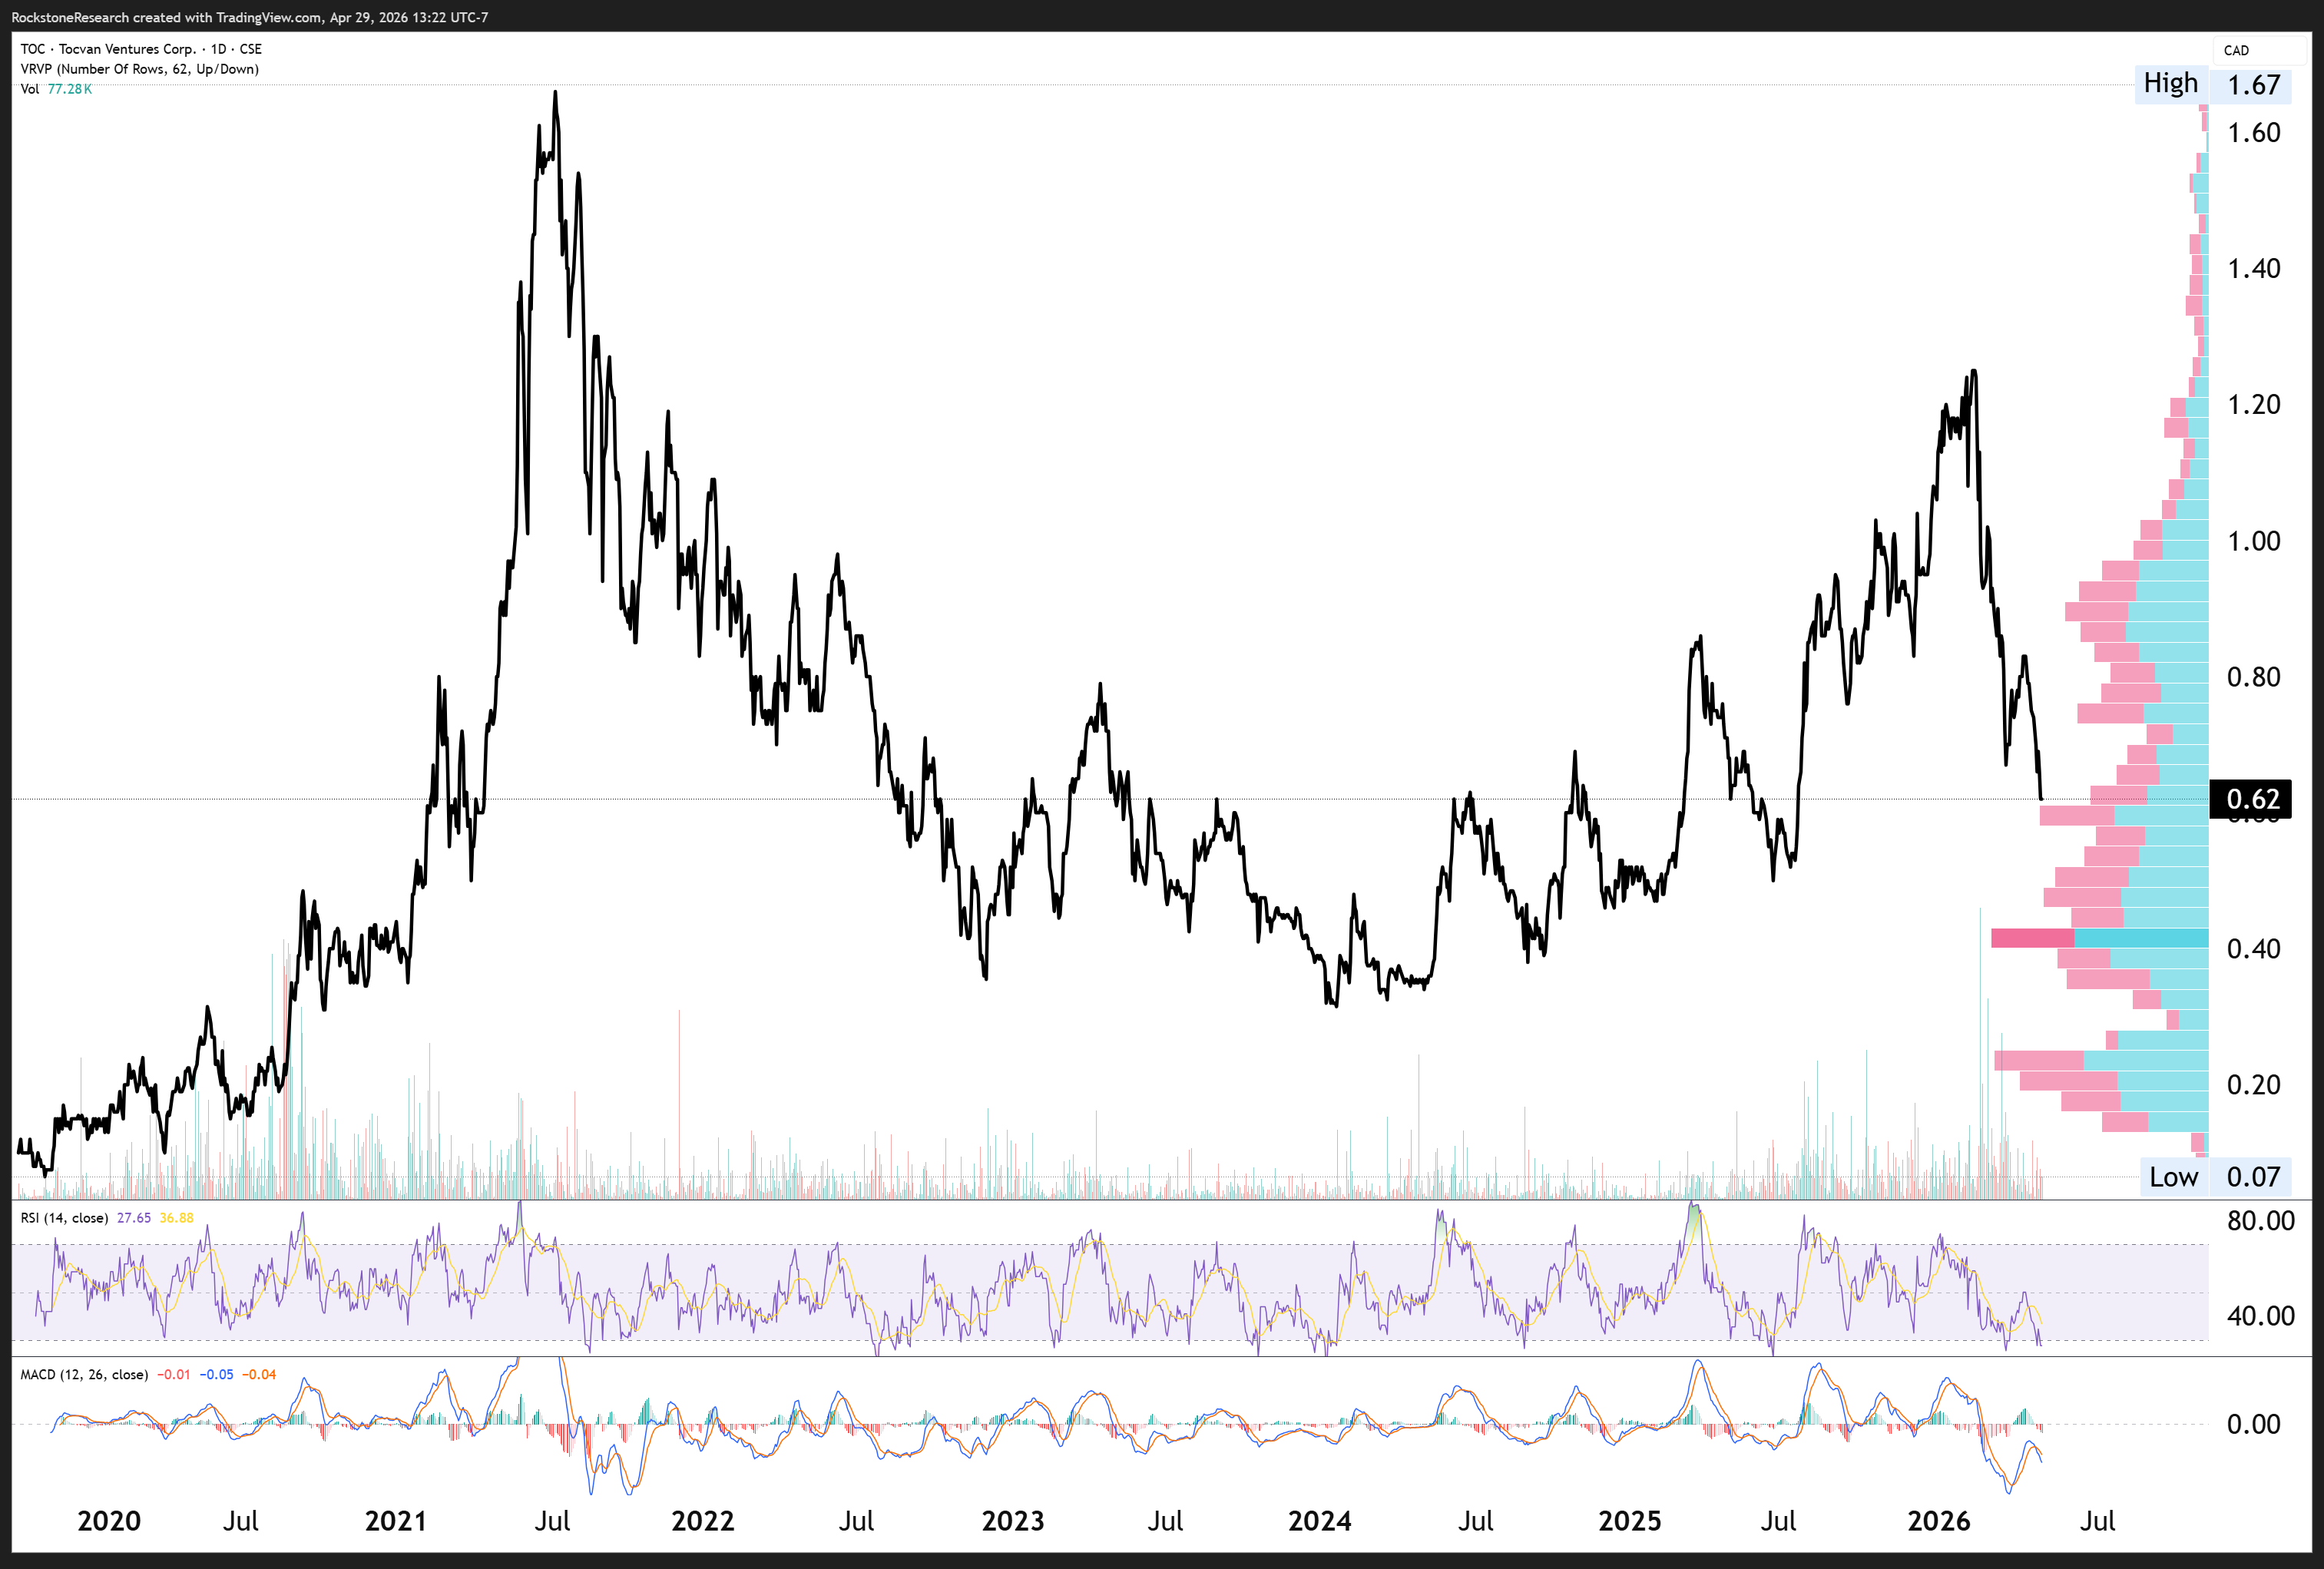Screen dimensions: 2324x1569
Task: Click the 1.20 price axis label
Action: (x=2253, y=404)
